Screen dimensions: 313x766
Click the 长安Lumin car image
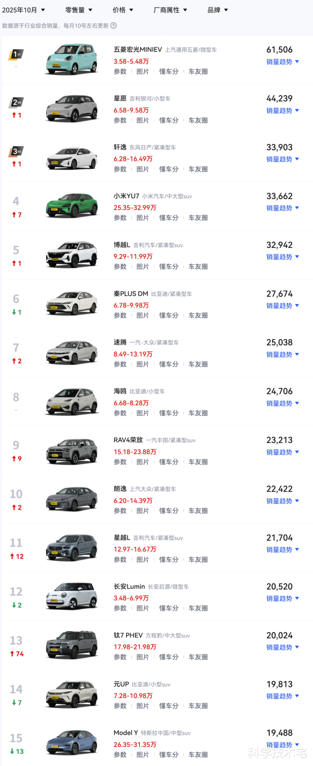pyautogui.click(x=72, y=596)
